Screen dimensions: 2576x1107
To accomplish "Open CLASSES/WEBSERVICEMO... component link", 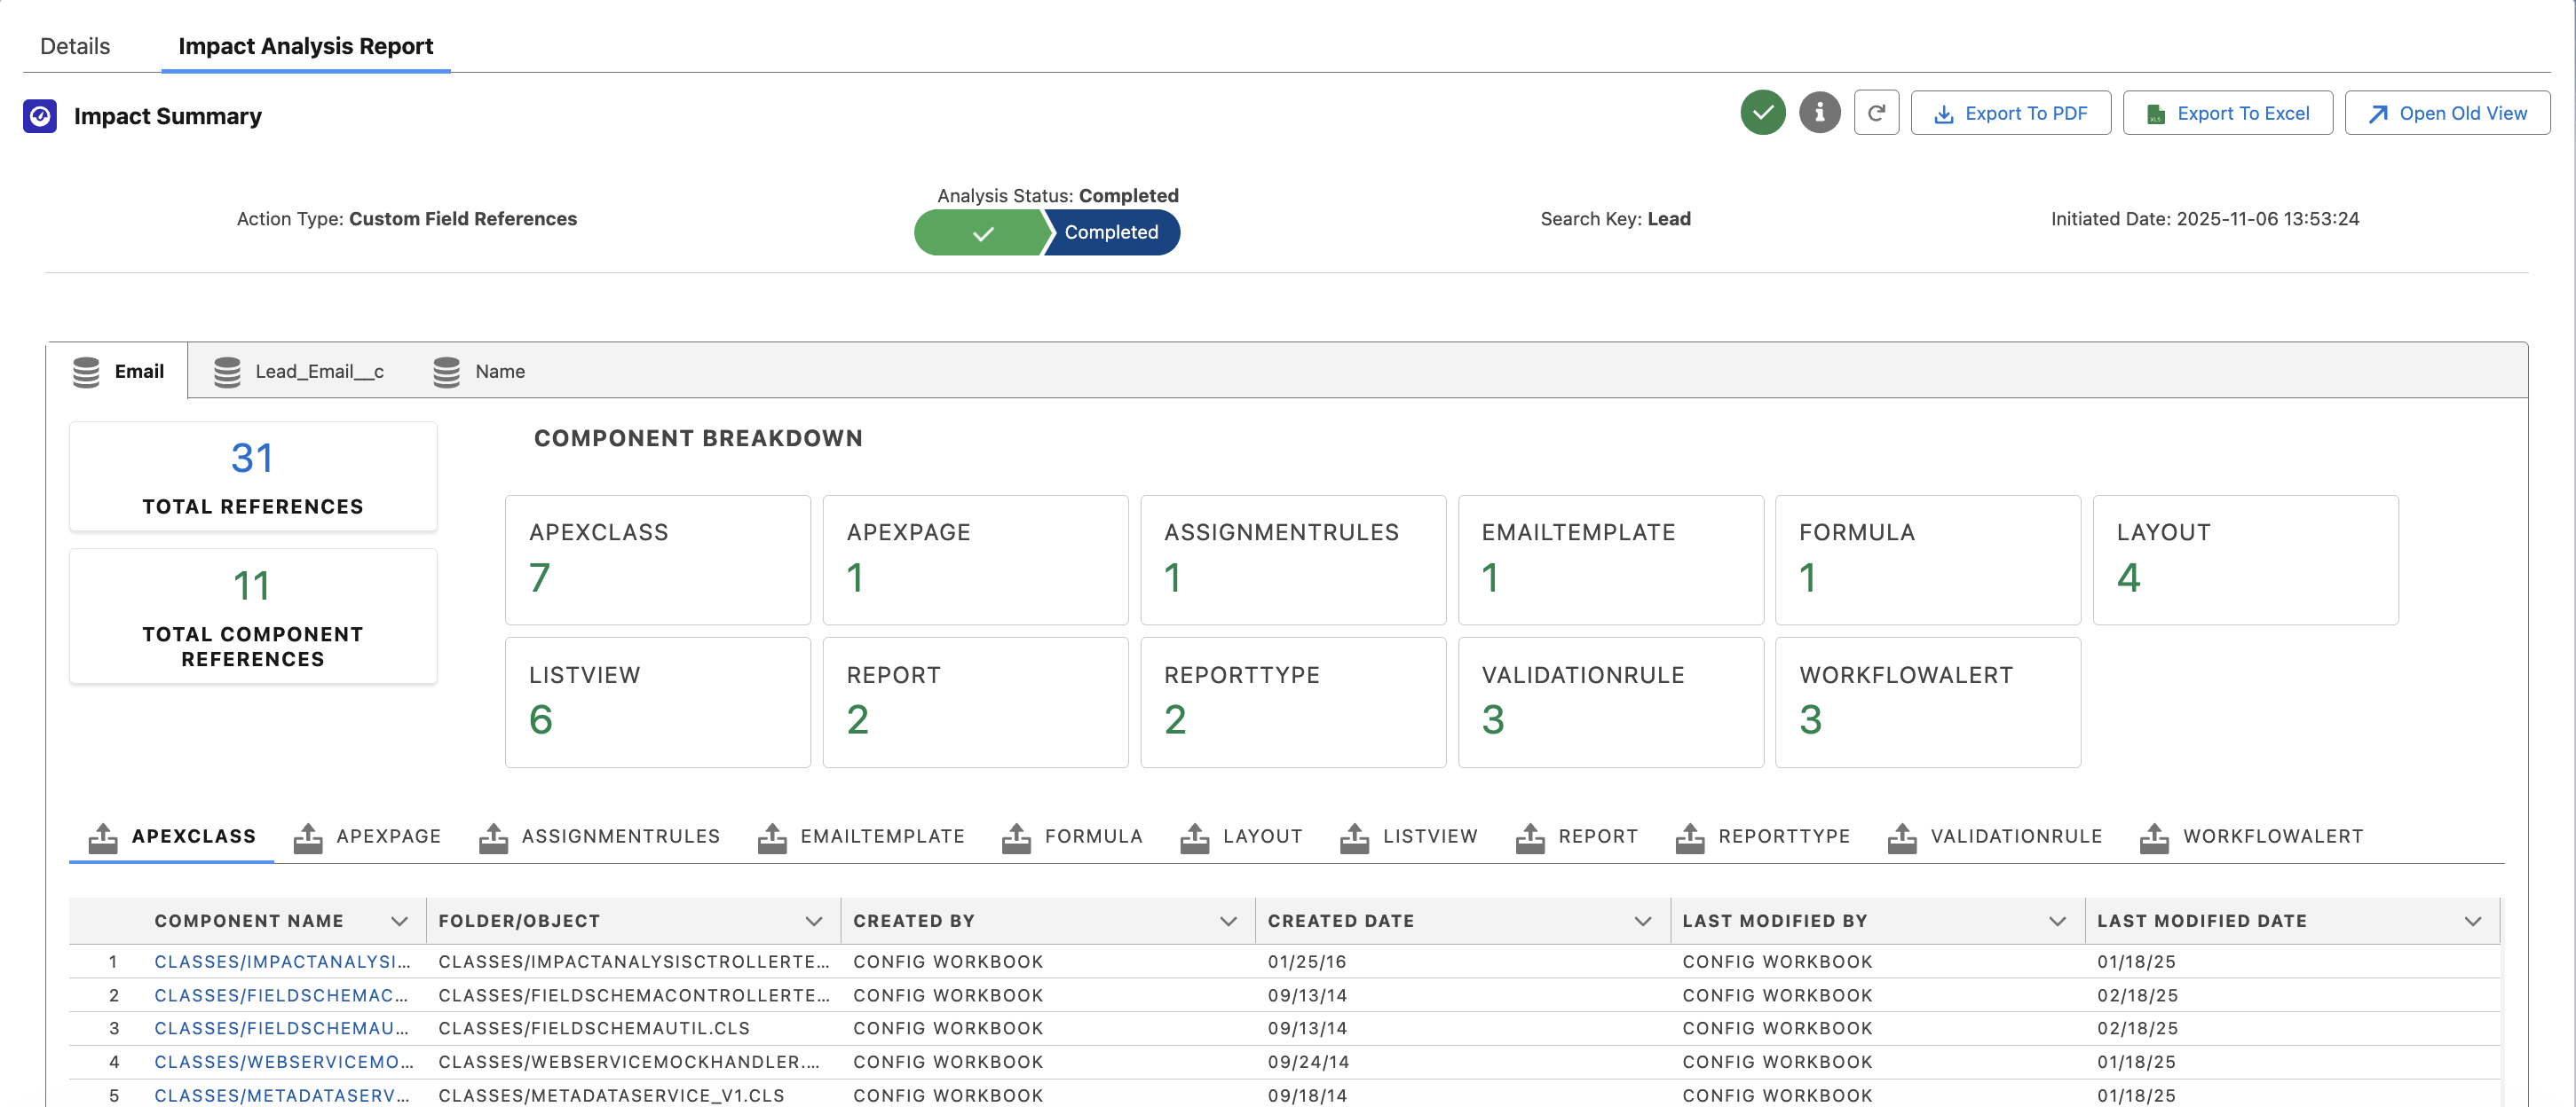I will coord(283,1062).
